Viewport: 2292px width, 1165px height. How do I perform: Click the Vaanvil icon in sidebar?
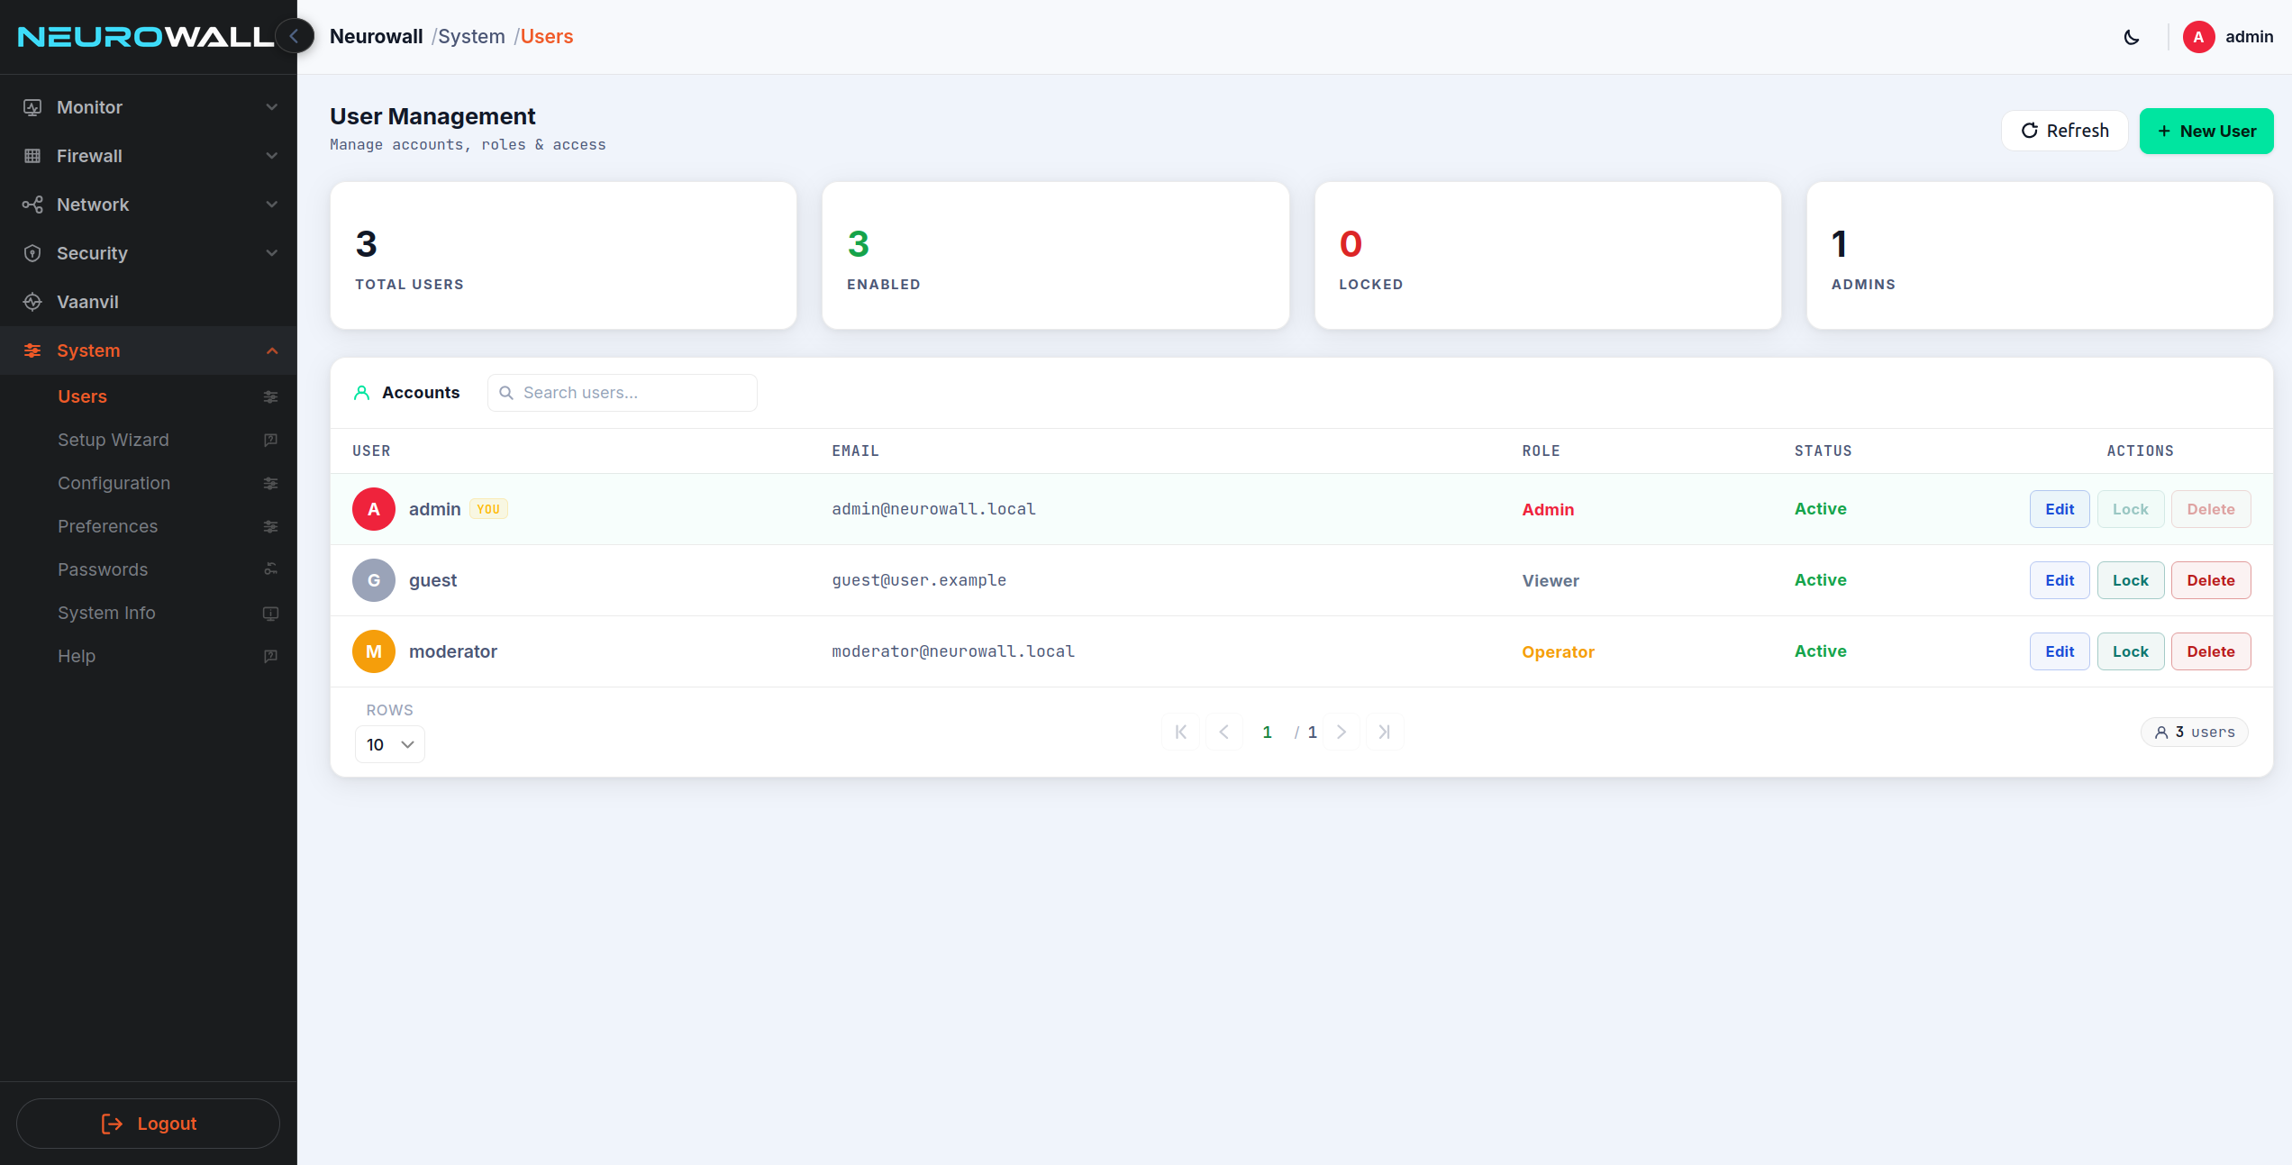32,302
